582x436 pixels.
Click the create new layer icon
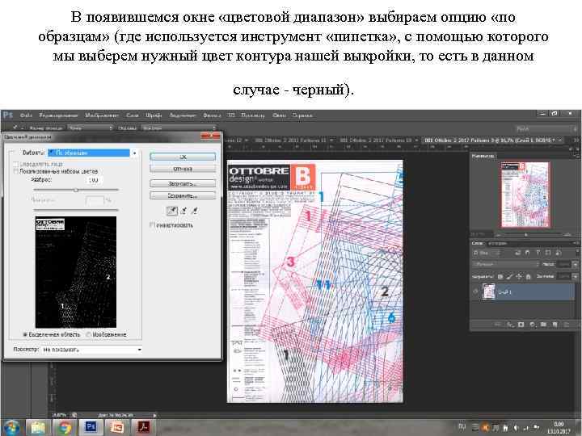pyautogui.click(x=555, y=325)
